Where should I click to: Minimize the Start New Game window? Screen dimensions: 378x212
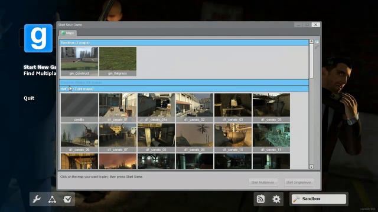[298, 25]
